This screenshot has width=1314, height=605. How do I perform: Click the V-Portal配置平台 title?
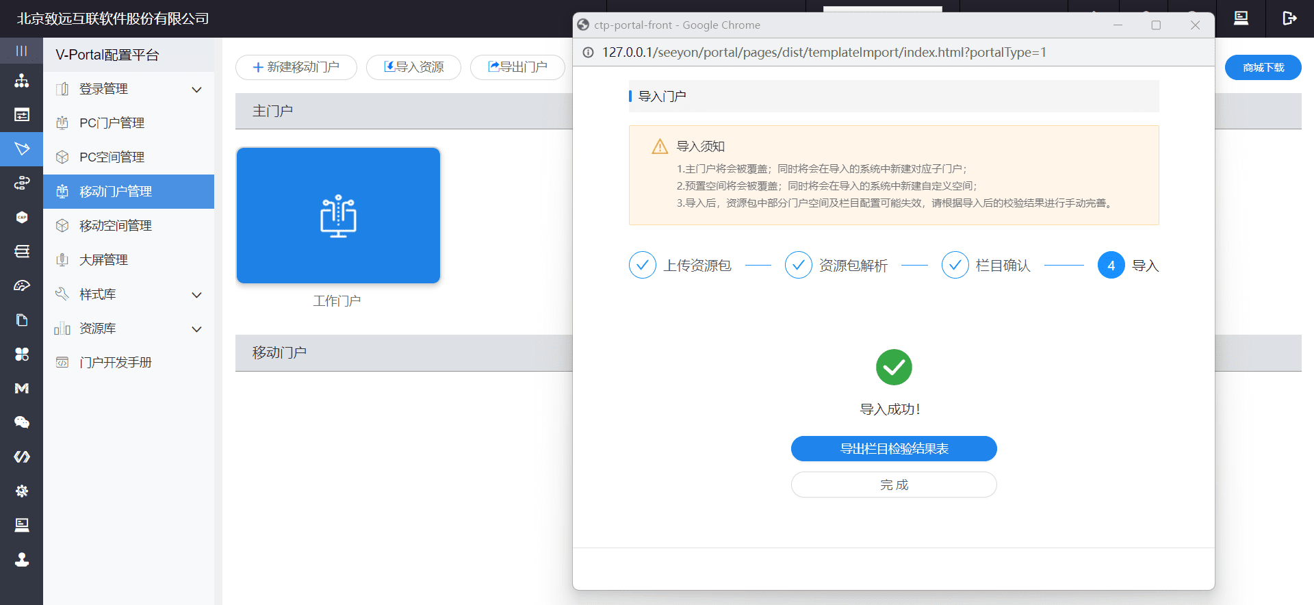tap(107, 55)
